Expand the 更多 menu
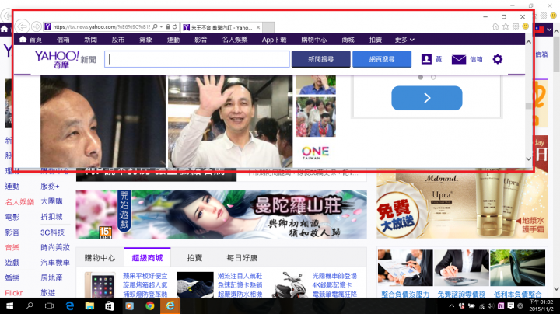 tap(404, 40)
